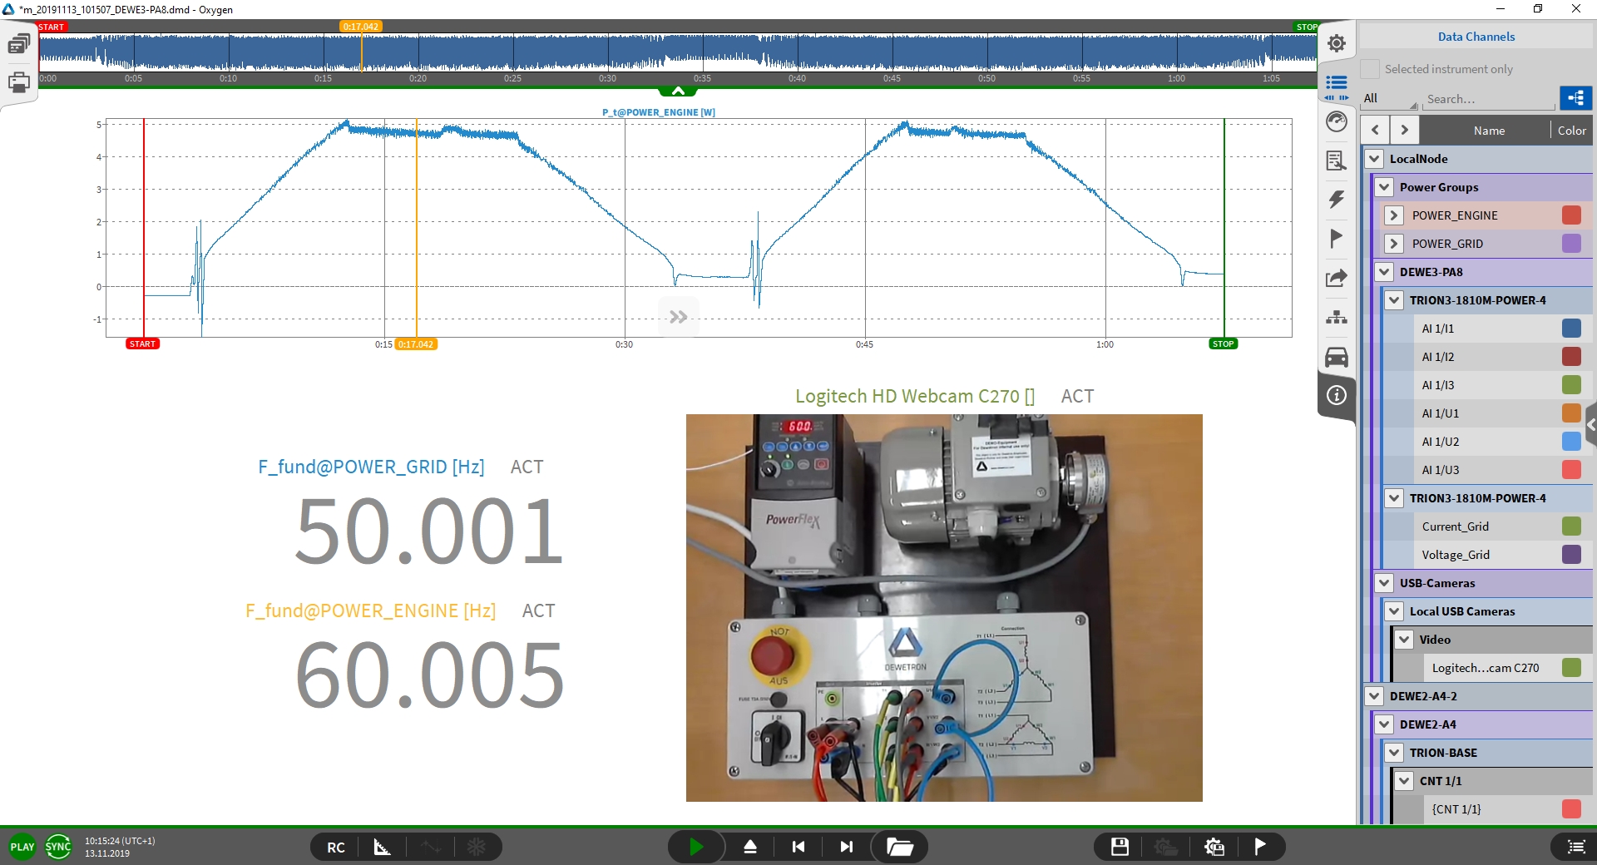Click the green STOP marker below chart
The image size is (1597, 865).
(x=1223, y=344)
